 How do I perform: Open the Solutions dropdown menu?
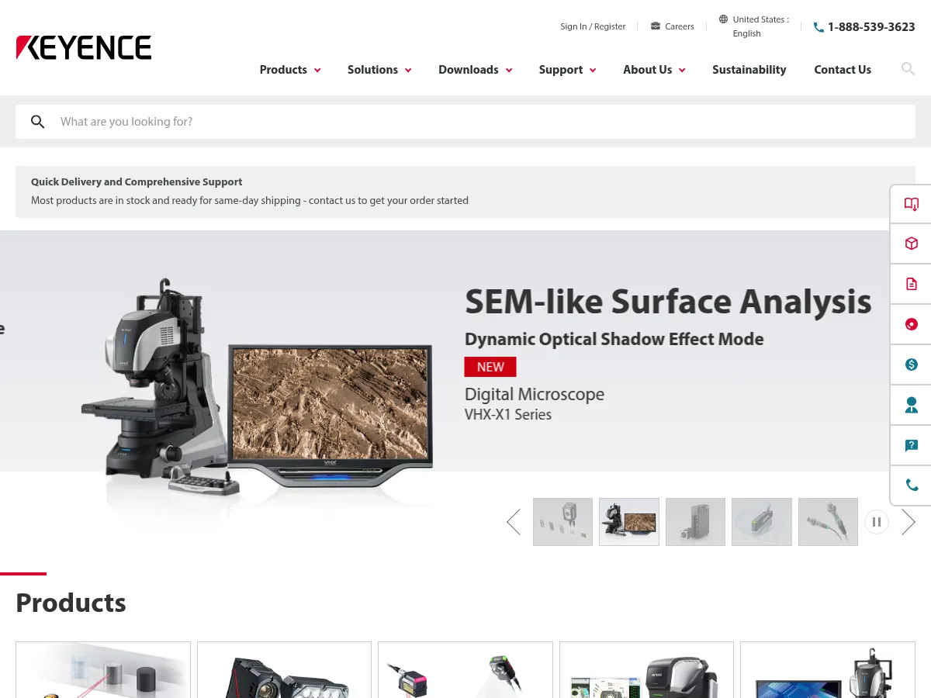point(379,69)
